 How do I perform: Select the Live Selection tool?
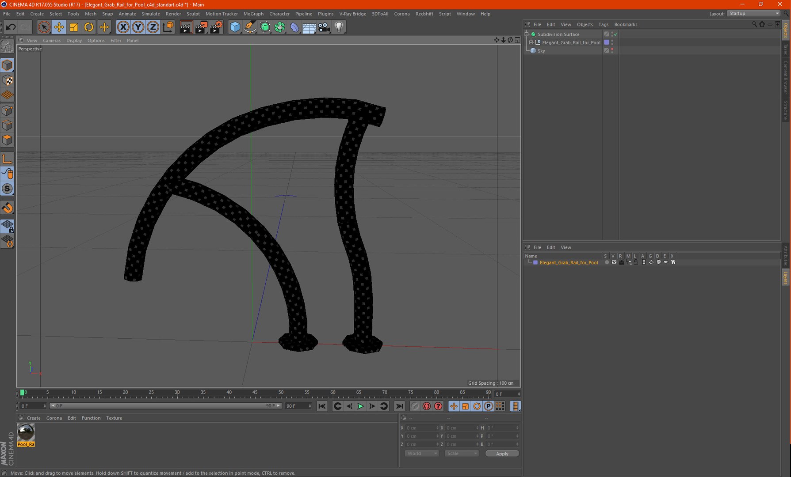coord(44,27)
